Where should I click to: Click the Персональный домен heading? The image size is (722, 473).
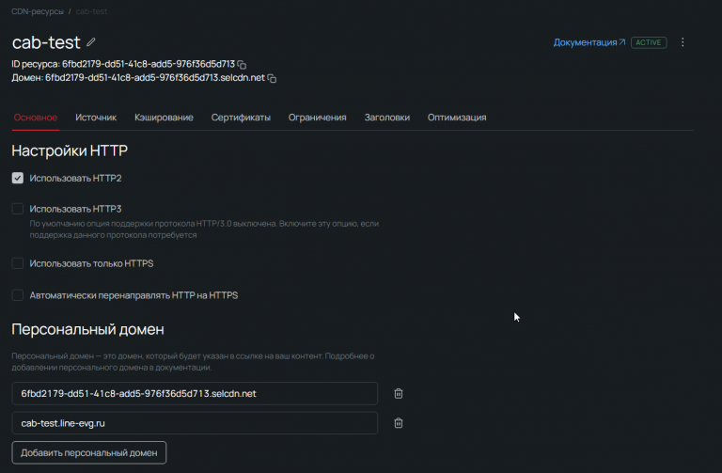[88, 329]
